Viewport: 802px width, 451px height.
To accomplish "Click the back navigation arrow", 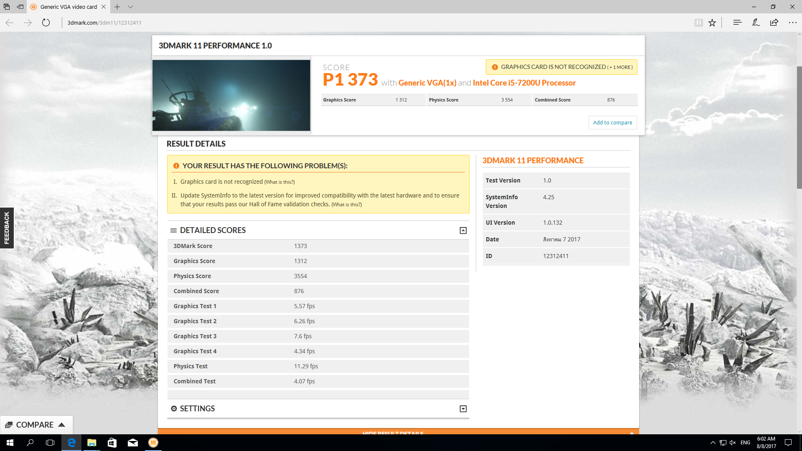I will [x=9, y=23].
